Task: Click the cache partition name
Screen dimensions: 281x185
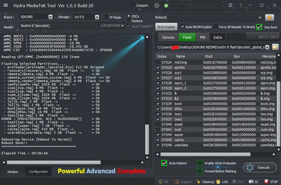Action: click(179, 140)
